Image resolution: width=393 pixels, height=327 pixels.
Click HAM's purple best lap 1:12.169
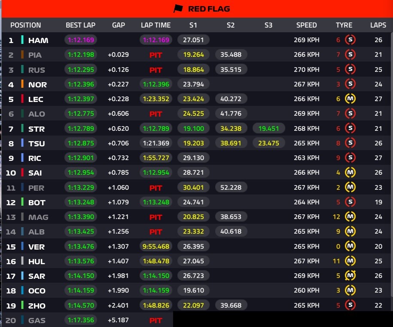tap(81, 40)
